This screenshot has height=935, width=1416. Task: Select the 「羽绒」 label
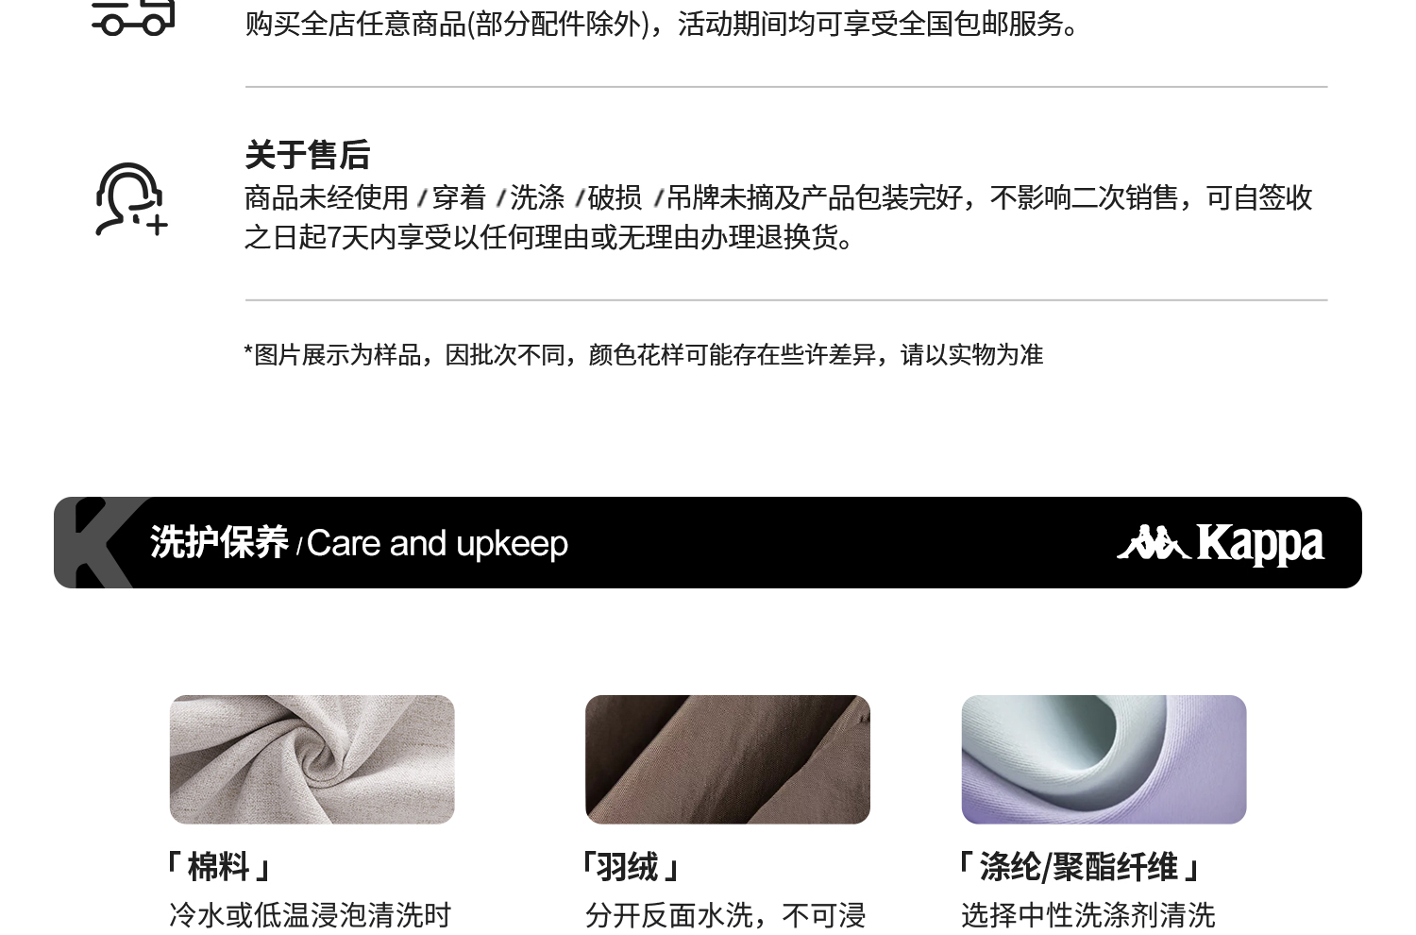[631, 866]
